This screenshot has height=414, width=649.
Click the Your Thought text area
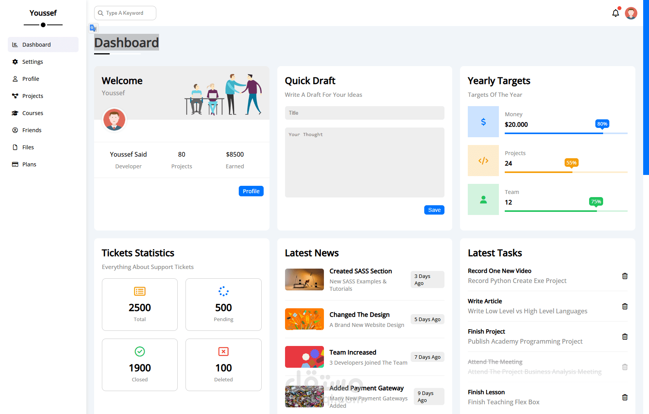365,162
